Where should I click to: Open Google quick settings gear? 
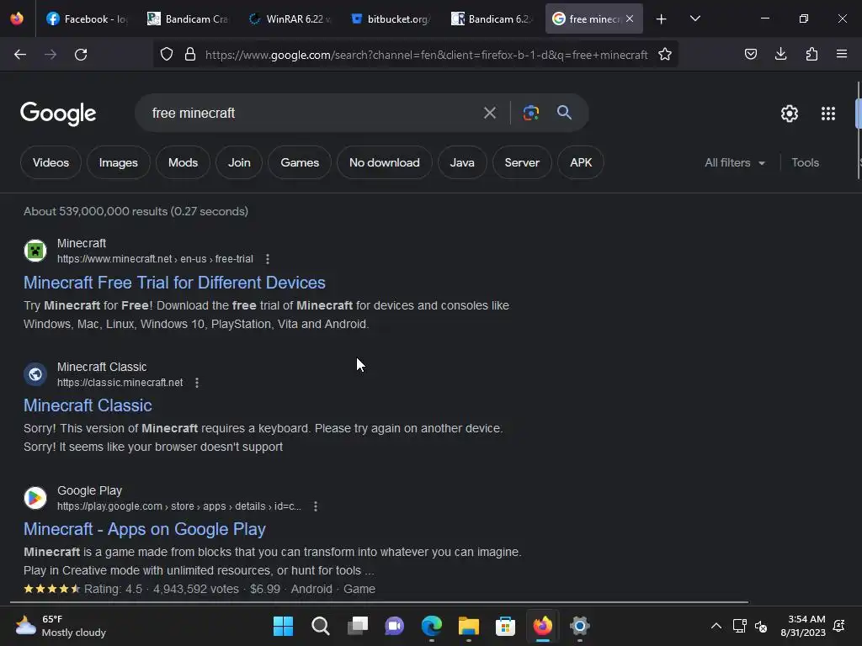[790, 114]
